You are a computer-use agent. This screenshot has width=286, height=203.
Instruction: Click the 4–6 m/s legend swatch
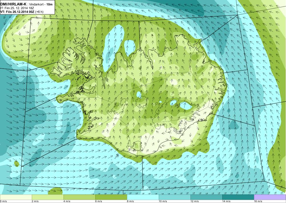click(79, 197)
